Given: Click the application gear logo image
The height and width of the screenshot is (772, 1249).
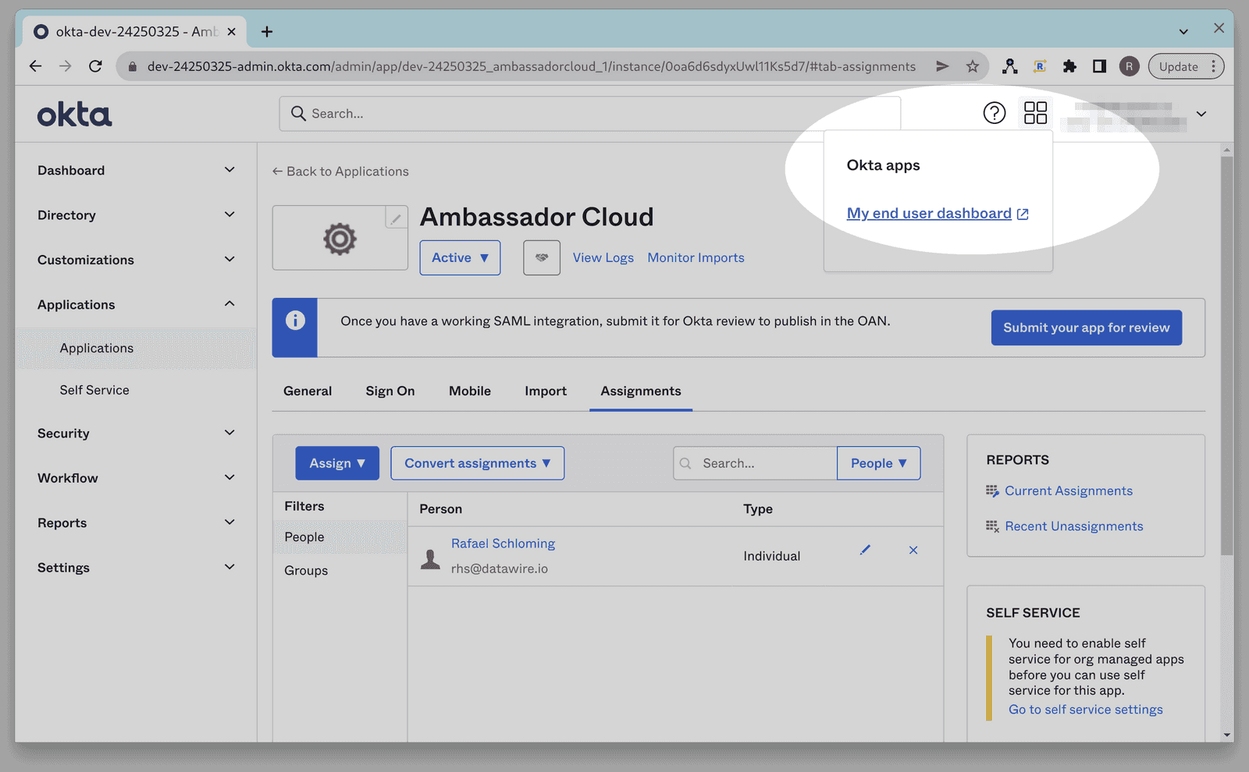Looking at the screenshot, I should click(x=340, y=239).
